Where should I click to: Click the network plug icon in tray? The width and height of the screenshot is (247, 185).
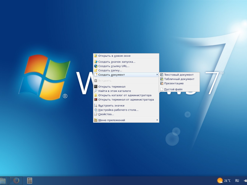[245, 181]
